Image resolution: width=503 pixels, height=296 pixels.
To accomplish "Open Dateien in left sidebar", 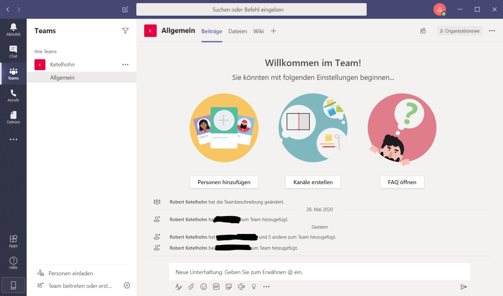I will (13, 118).
